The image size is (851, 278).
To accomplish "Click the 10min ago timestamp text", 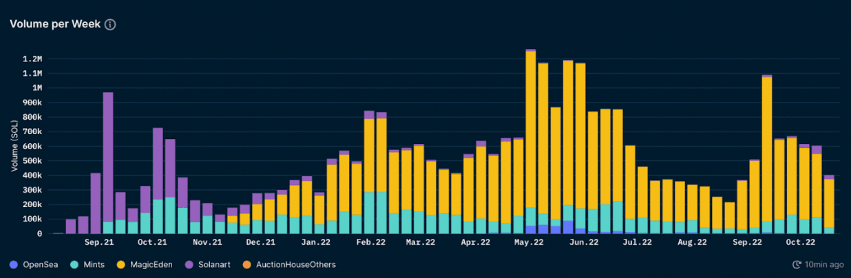I will (824, 265).
